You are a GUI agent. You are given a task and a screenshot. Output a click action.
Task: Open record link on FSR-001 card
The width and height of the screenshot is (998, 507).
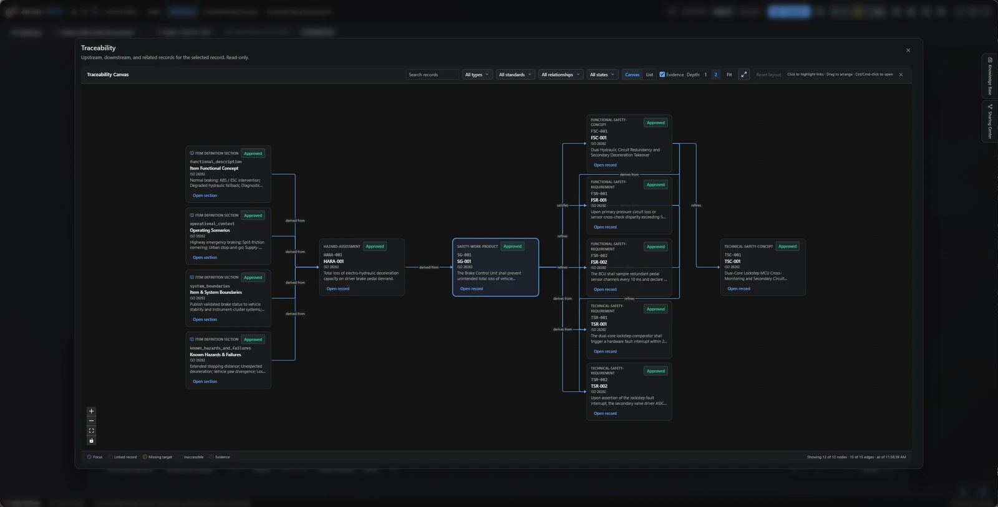pos(605,227)
